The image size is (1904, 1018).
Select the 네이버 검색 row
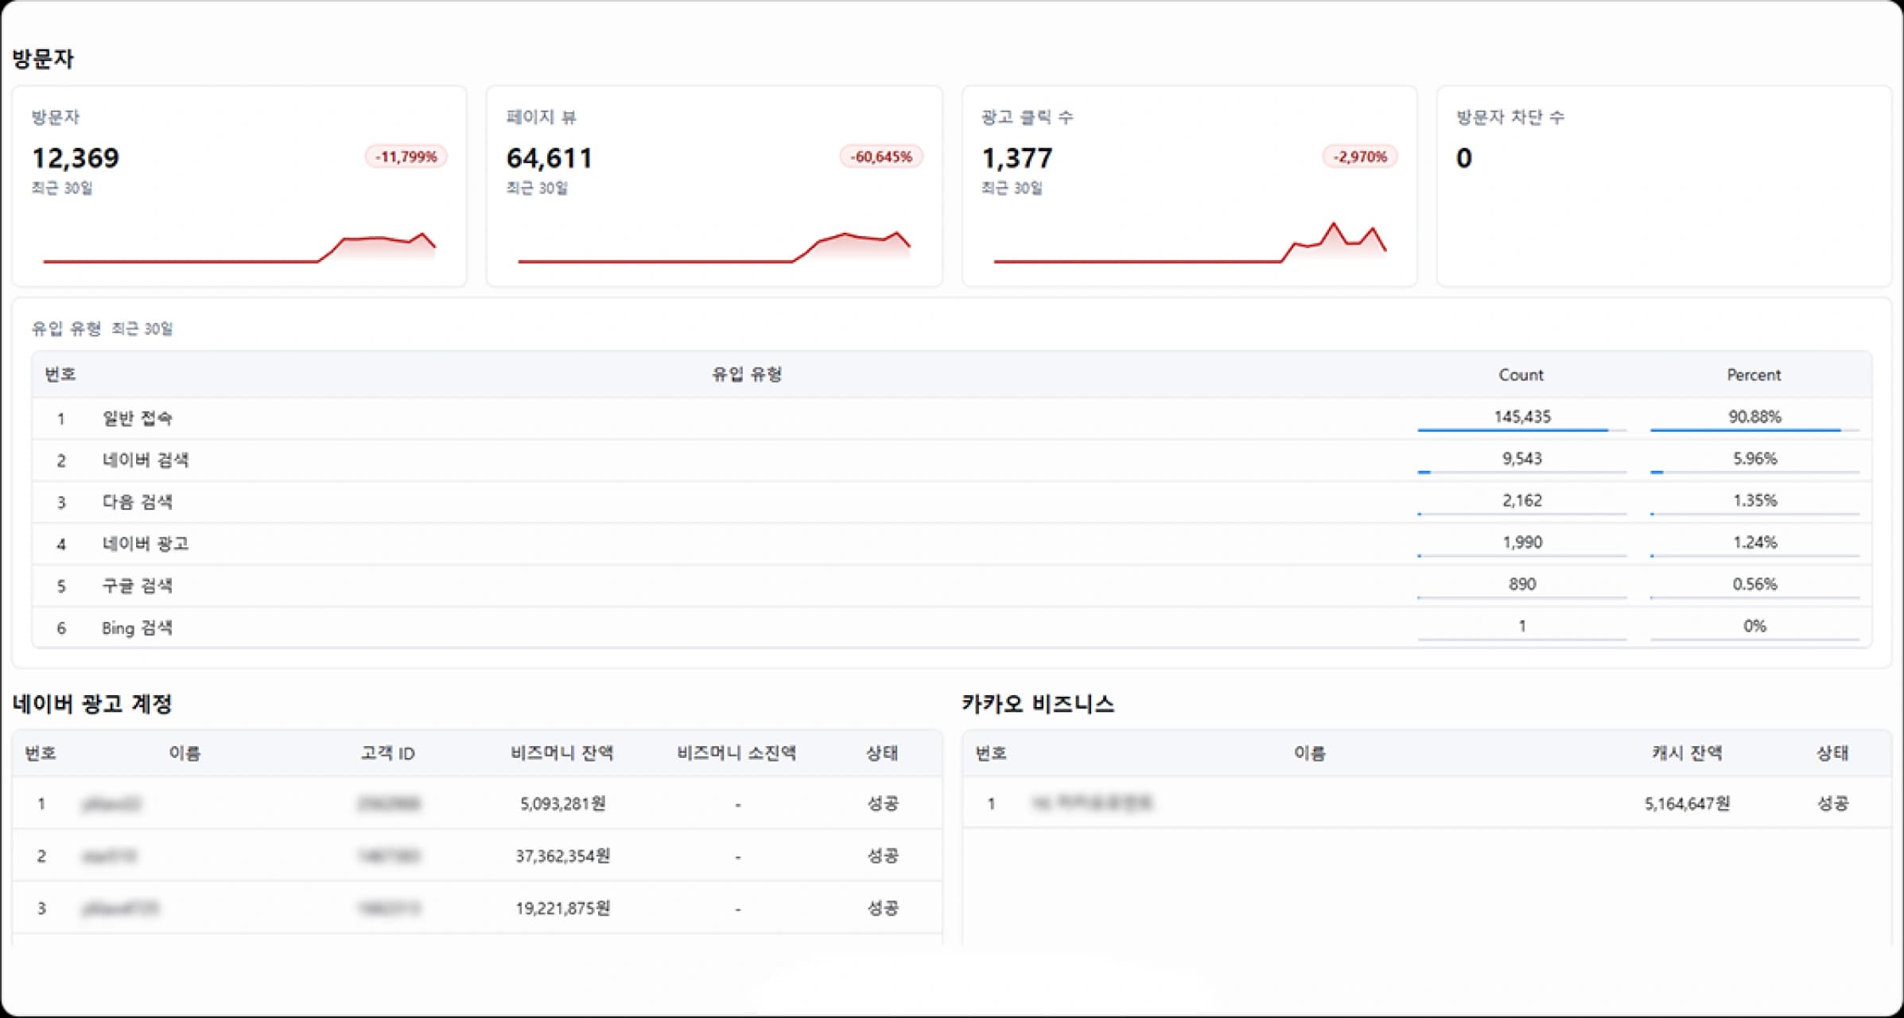tap(145, 460)
